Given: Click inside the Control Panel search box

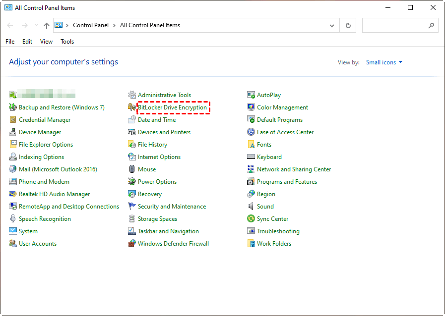Looking at the screenshot, I should point(394,25).
